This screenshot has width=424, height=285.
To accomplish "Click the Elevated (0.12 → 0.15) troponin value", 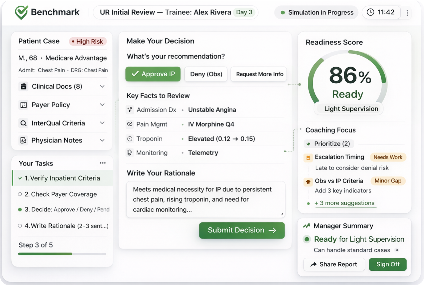I will tap(221, 139).
